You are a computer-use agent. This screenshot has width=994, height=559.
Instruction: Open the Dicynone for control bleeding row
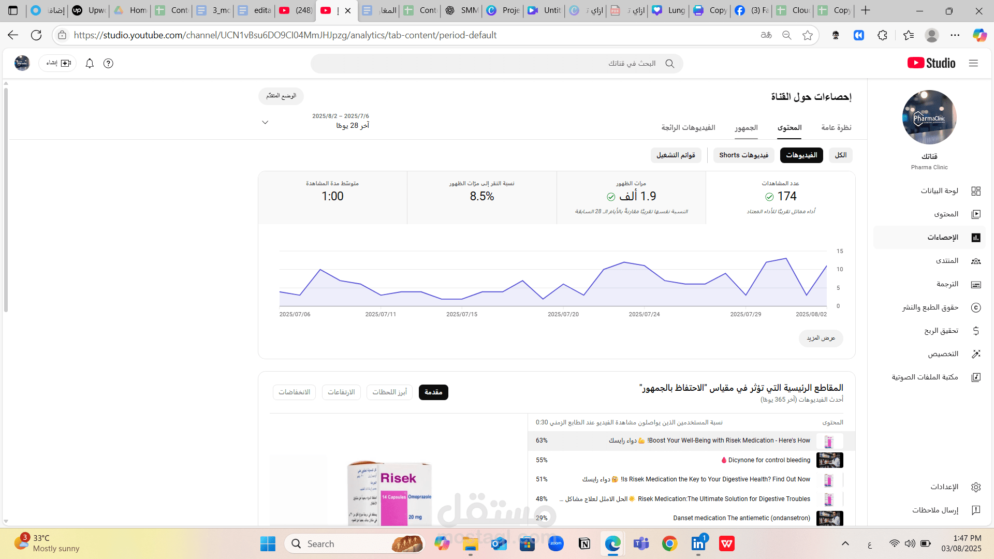(x=691, y=460)
